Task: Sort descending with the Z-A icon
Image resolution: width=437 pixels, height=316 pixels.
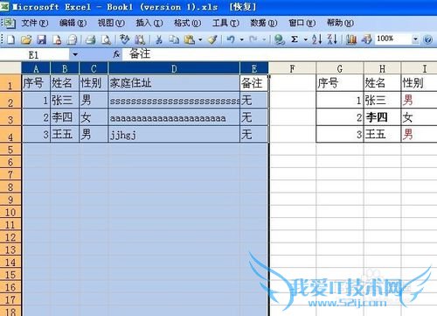Action: 332,39
